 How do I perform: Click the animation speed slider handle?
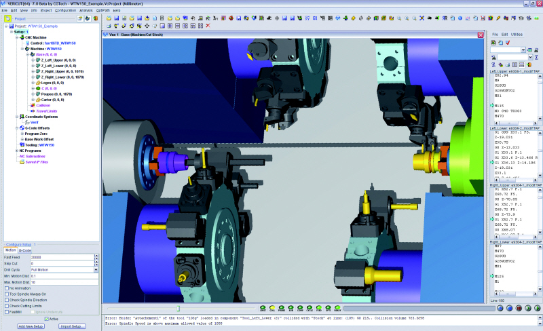tap(179, 308)
